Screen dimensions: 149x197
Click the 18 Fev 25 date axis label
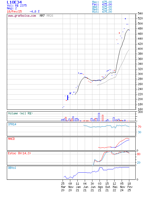[x=130, y=187]
